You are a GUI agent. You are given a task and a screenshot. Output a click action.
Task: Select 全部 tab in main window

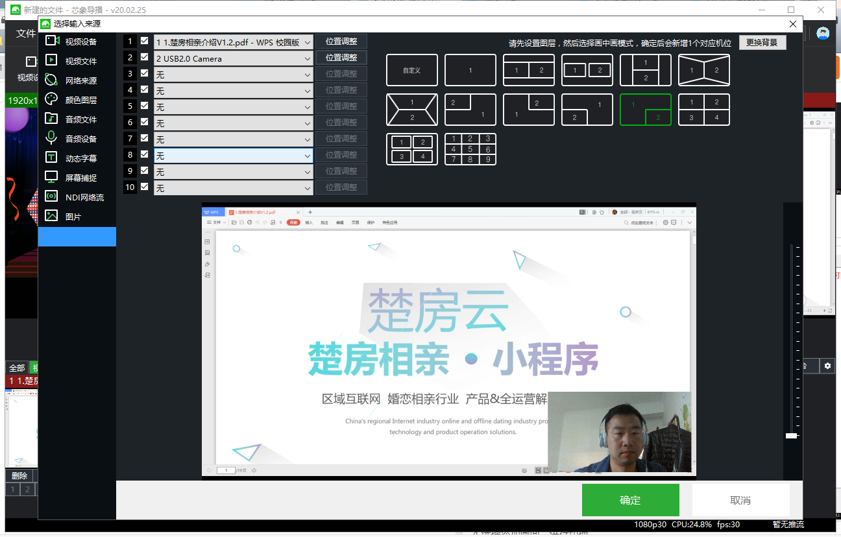(17, 368)
